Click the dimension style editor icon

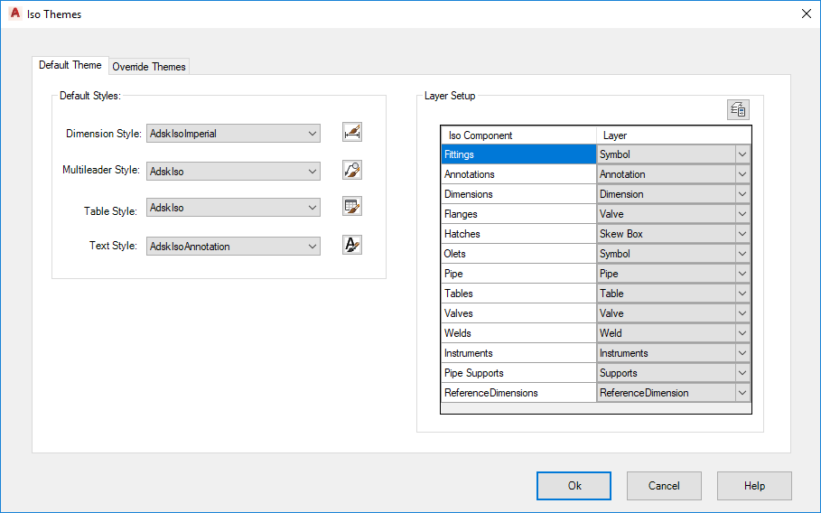[352, 133]
